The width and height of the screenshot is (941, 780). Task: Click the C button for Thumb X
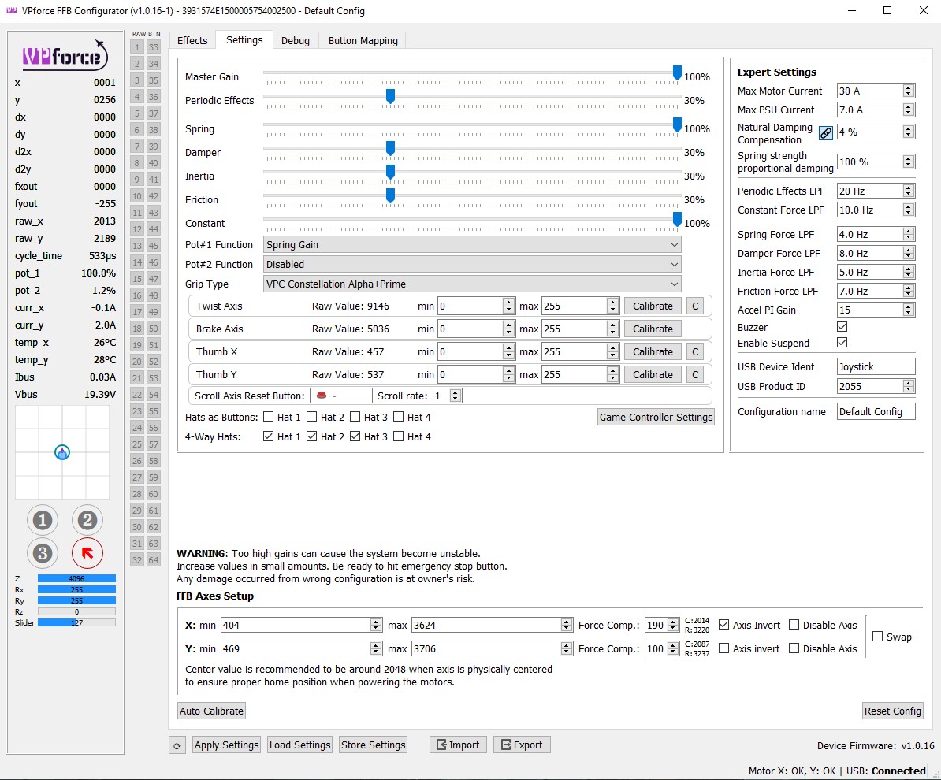pyautogui.click(x=695, y=351)
